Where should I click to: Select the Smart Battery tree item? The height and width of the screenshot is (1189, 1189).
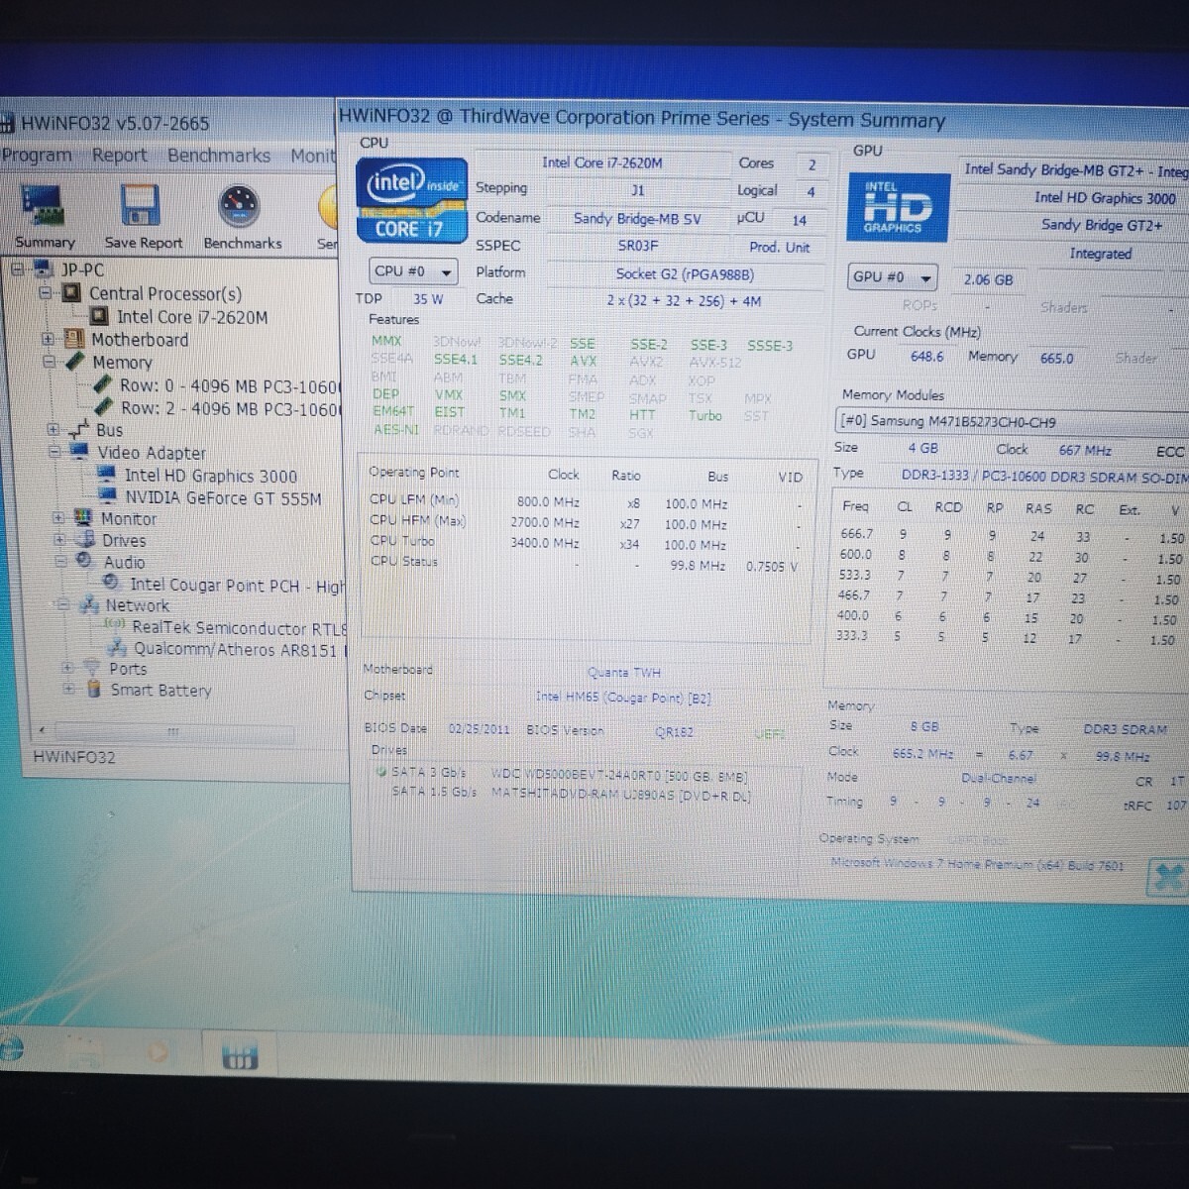click(160, 691)
